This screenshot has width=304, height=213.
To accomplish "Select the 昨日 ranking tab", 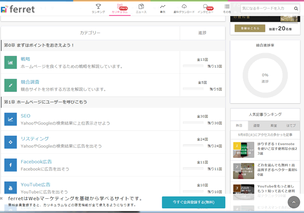I will tap(239, 125).
